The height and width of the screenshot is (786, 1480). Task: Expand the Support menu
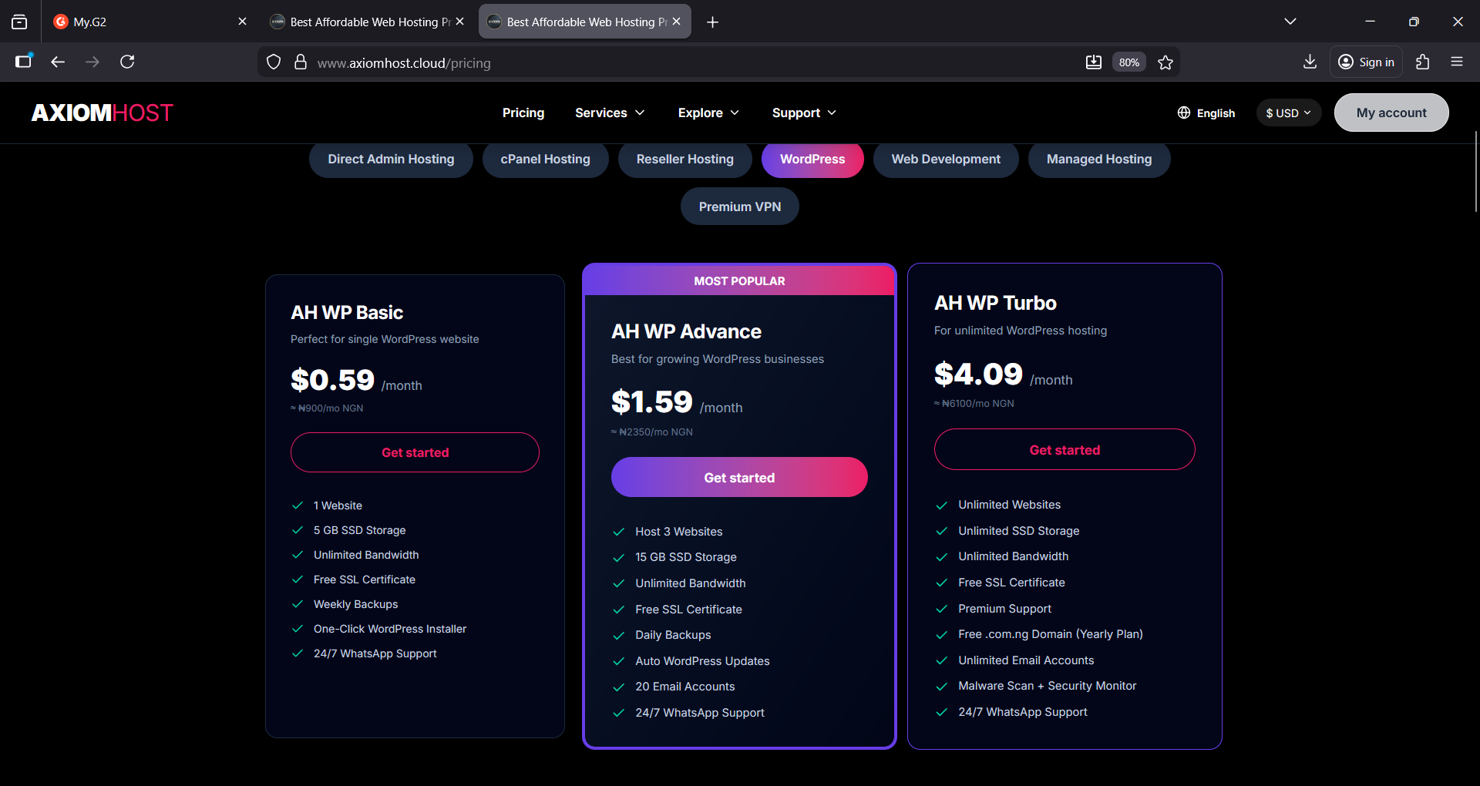click(804, 113)
